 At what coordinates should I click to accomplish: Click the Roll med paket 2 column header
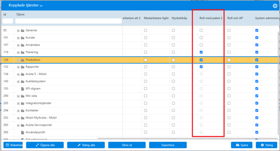(211, 18)
